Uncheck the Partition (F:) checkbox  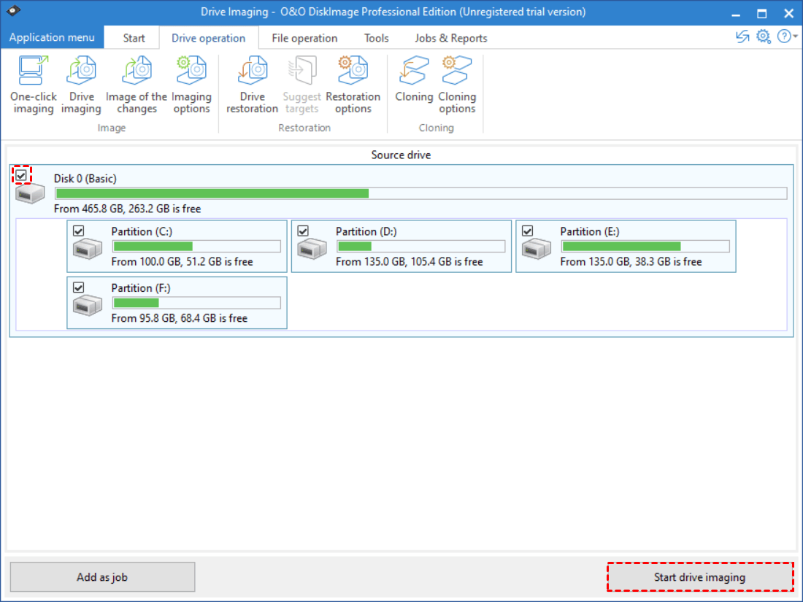78,288
